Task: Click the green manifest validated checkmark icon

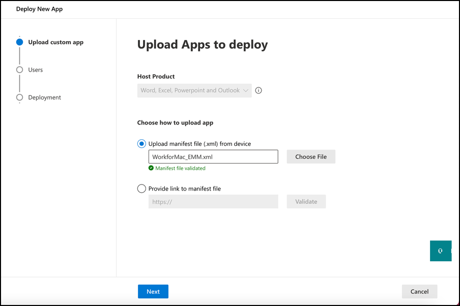Action: coord(151,168)
